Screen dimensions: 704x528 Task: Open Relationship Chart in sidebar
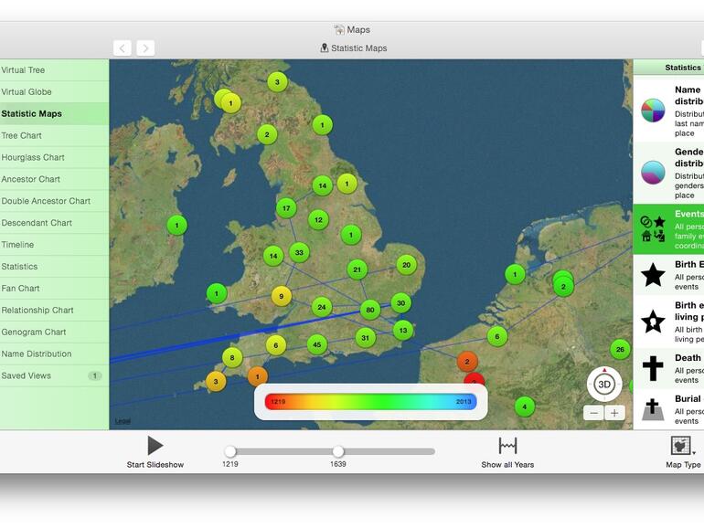tap(54, 310)
